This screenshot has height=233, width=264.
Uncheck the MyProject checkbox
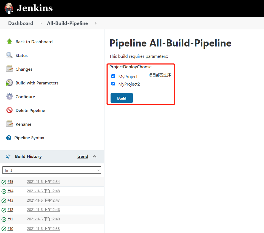point(113,76)
